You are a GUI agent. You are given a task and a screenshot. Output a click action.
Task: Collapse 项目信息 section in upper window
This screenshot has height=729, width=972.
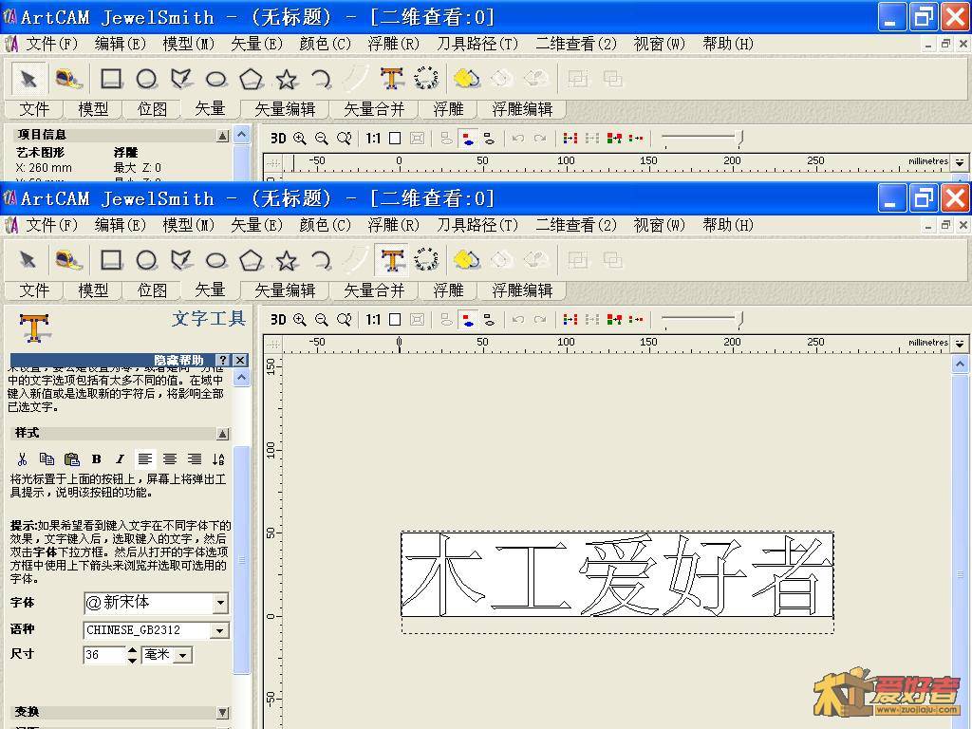point(223,136)
